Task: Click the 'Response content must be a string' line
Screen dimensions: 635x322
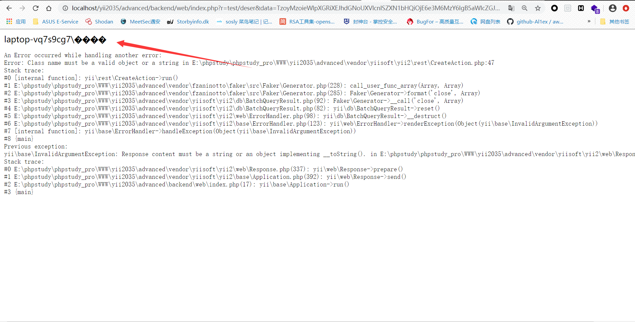Action: click(319, 154)
